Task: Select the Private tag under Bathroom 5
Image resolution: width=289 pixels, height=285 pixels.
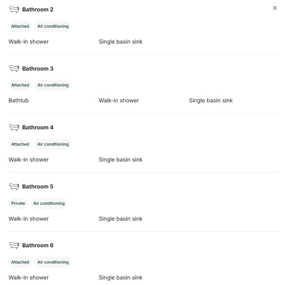Action: (18, 203)
